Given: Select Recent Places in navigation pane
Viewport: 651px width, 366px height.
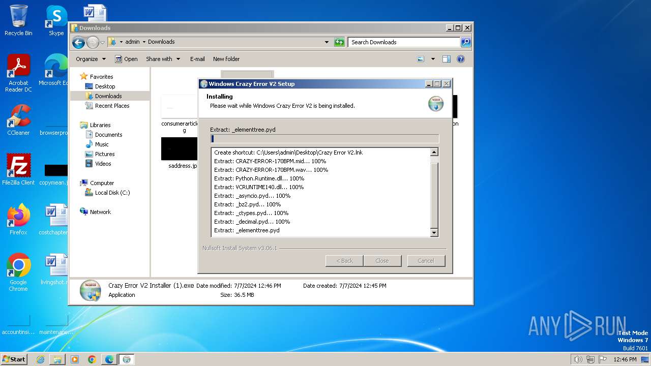Looking at the screenshot, I should (x=112, y=106).
